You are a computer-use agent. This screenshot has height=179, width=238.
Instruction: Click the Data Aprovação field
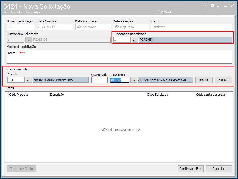pos(93,27)
